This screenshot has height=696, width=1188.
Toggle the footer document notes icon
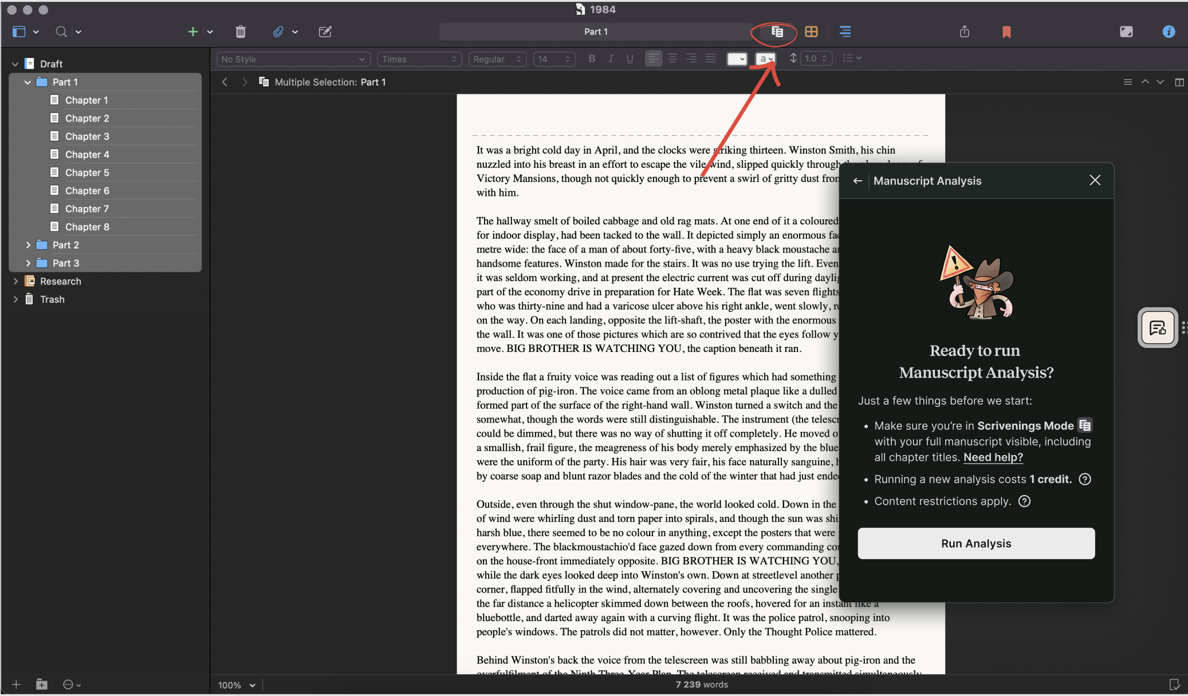pos(1174,685)
